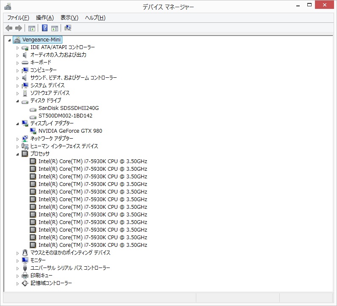
Task: Open the 操作(A) menu
Action: click(45, 18)
